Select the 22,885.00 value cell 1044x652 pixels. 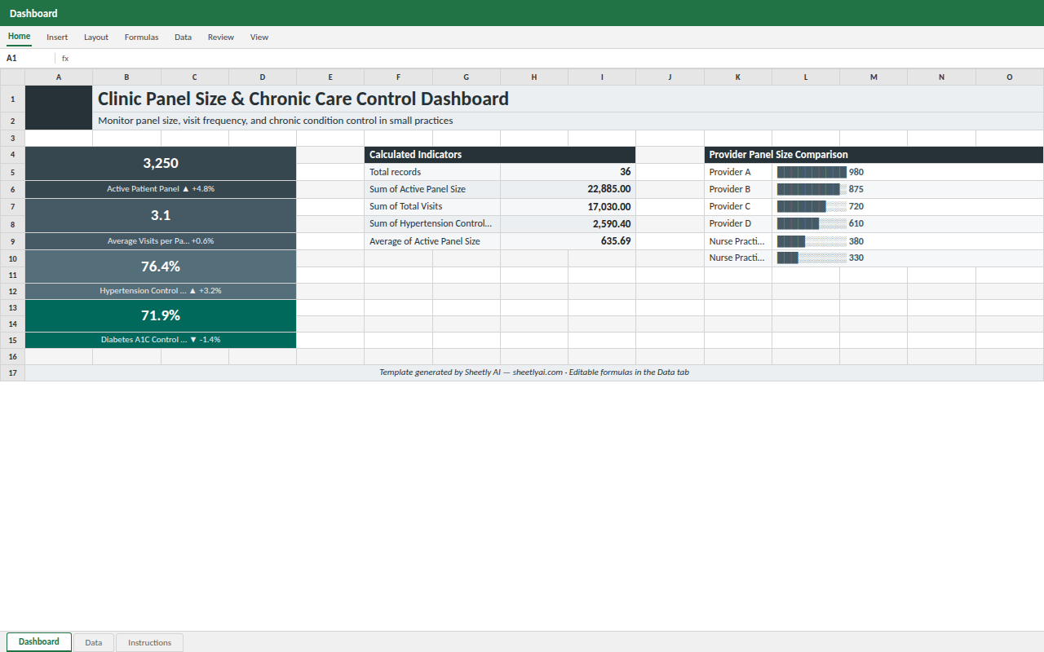568,189
